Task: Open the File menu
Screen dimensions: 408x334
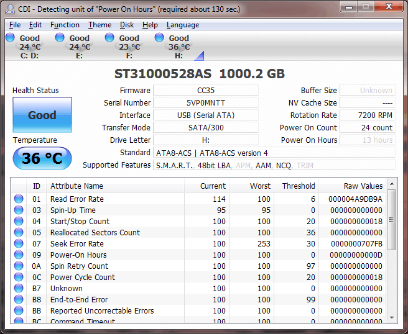Action: pos(15,25)
